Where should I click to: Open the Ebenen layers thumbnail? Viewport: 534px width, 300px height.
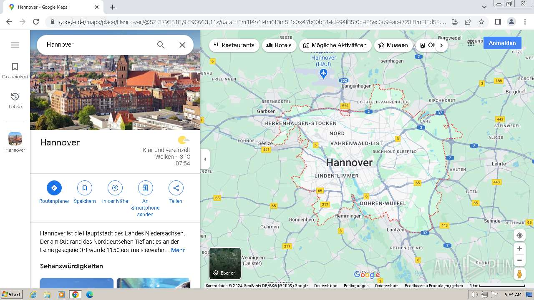225,263
